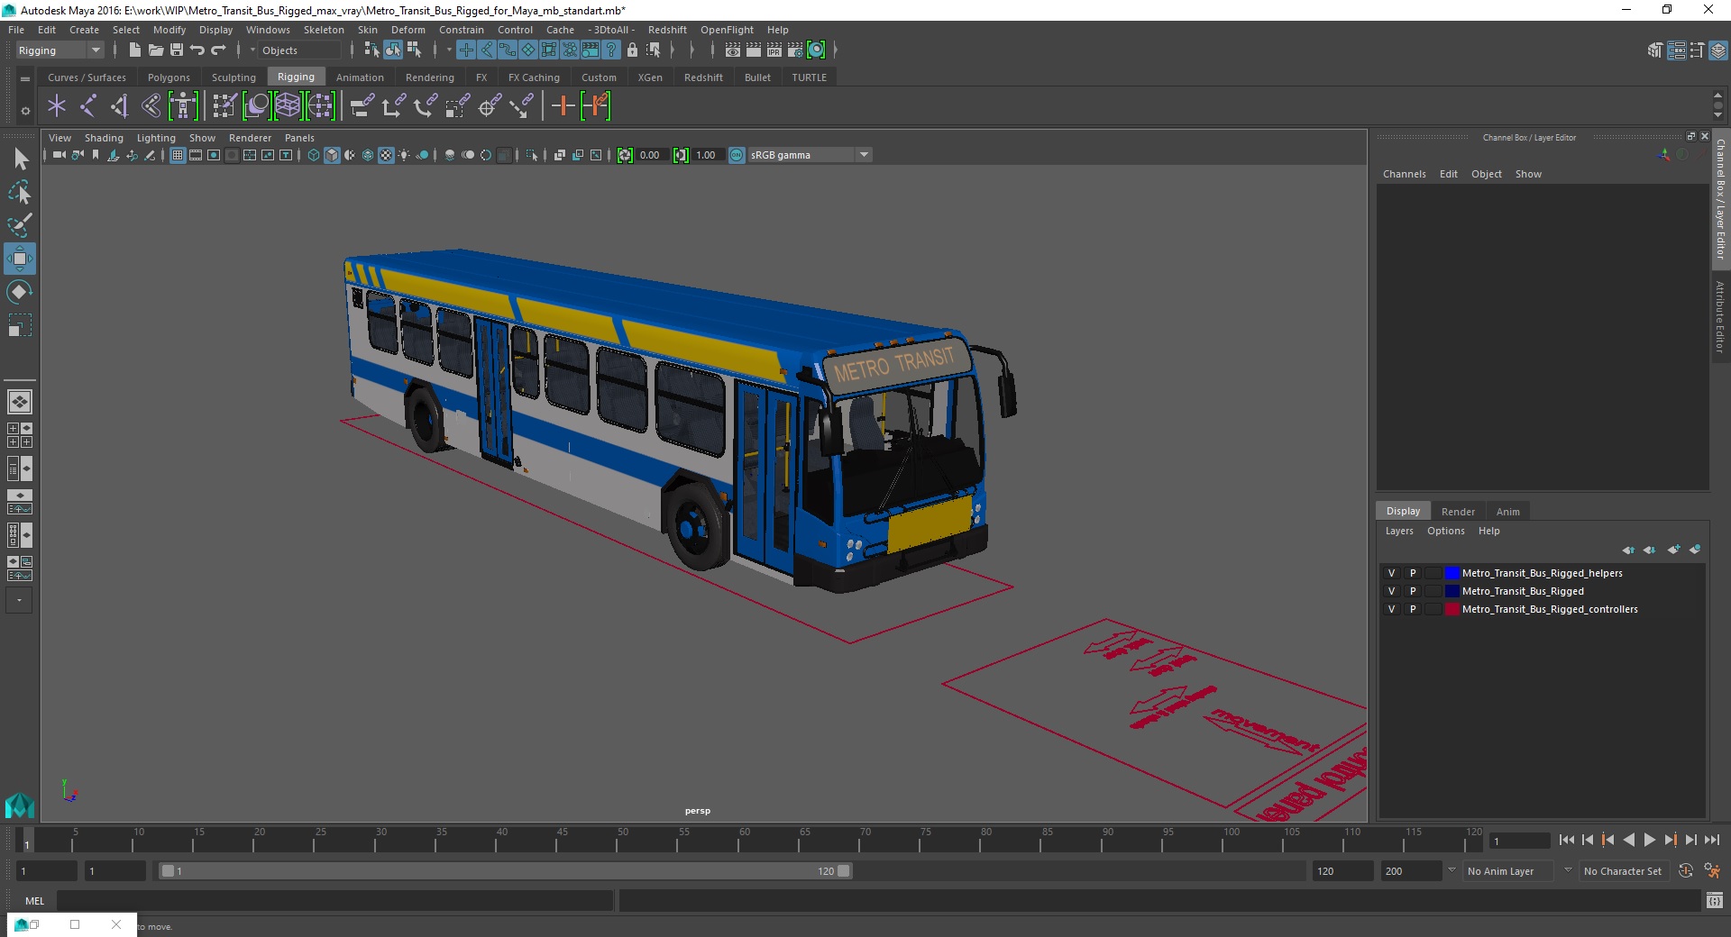Screen dimensions: 1731x937
Task: Open the Channels menu in Channel Box
Action: pyautogui.click(x=1404, y=174)
